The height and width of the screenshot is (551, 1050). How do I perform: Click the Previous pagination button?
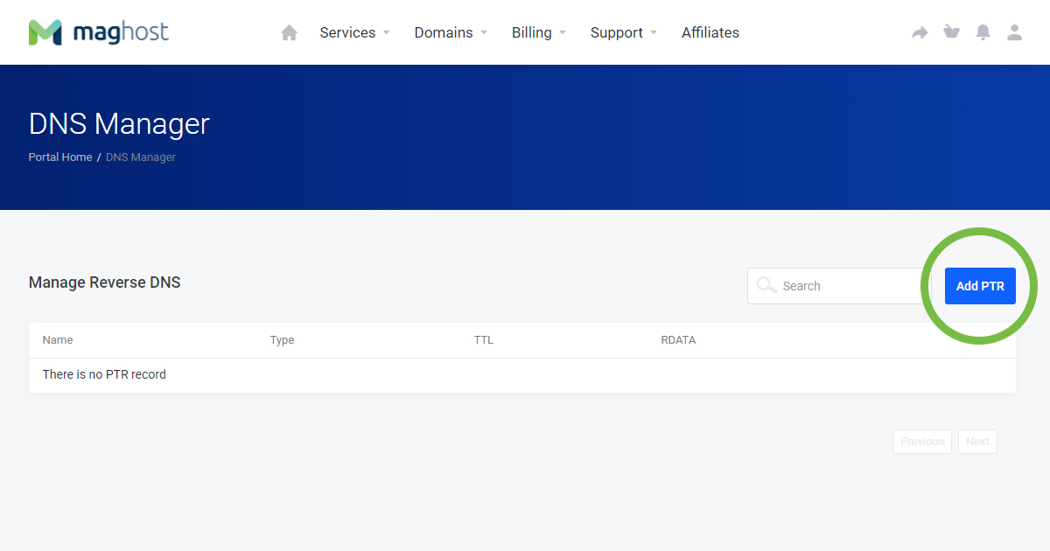click(922, 442)
